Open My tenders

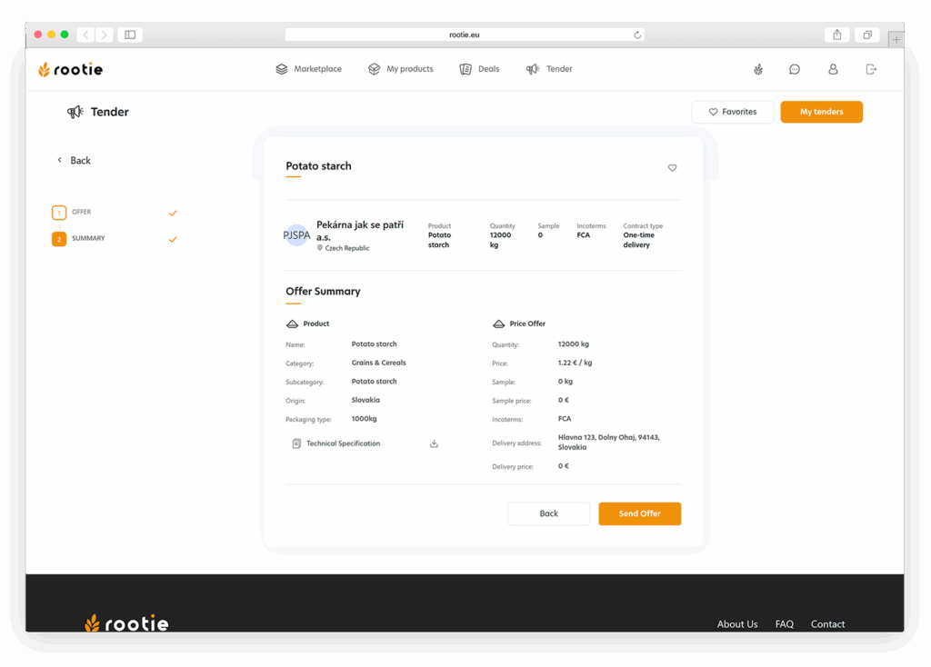point(821,112)
